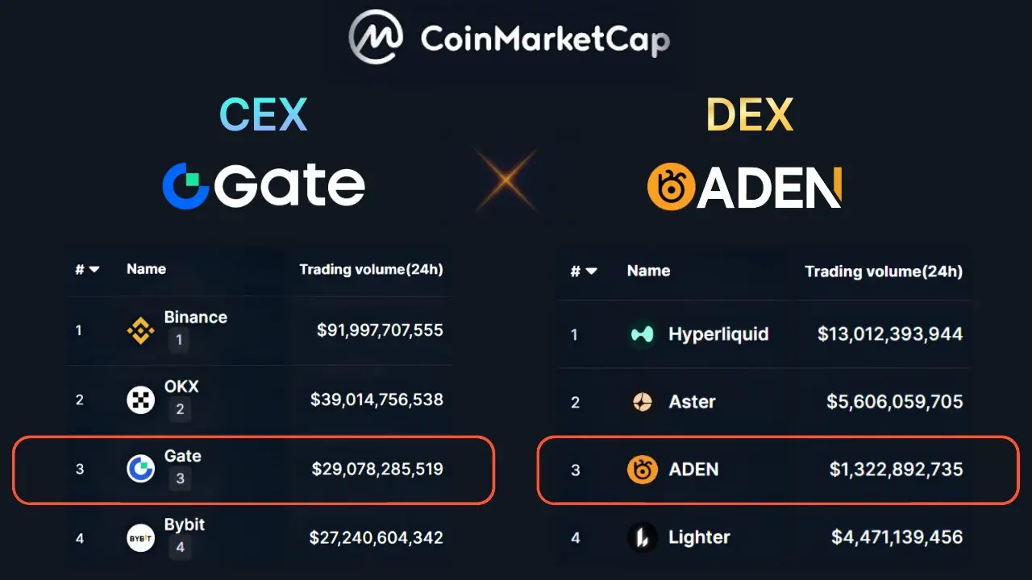The image size is (1032, 580).
Task: Click the Aster logo icon
Action: [x=643, y=401]
